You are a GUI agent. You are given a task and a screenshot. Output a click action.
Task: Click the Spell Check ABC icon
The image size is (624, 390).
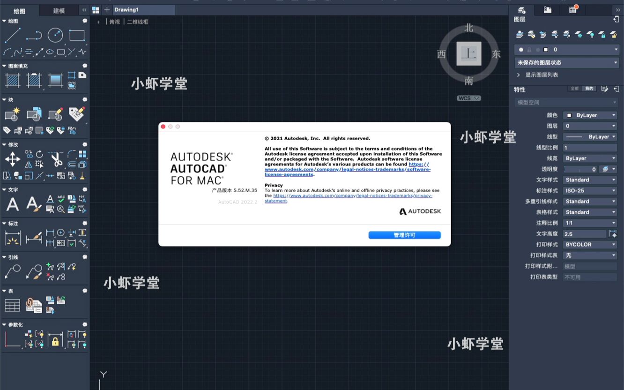61,199
